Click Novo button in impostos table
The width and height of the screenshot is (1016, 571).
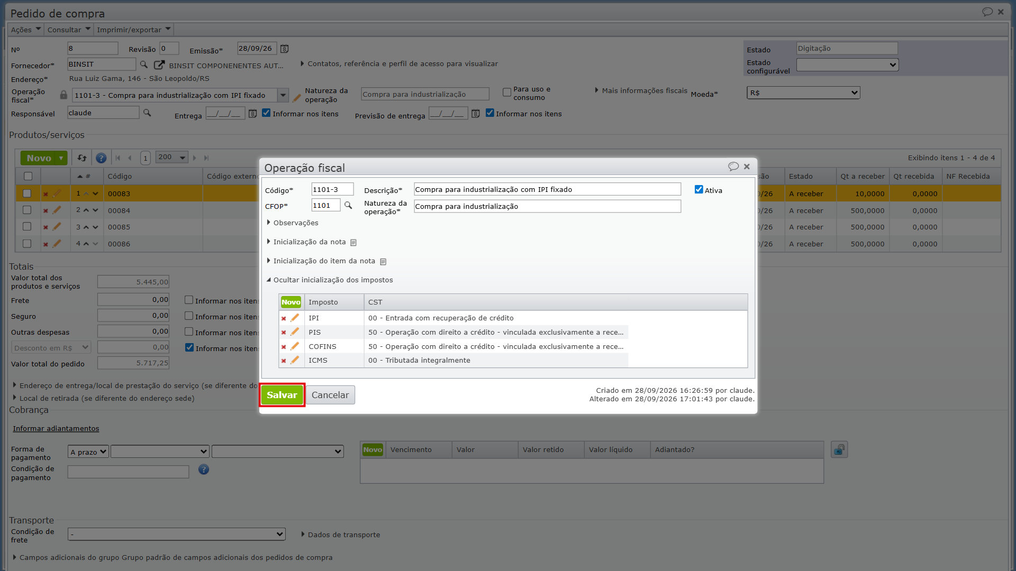tap(291, 302)
